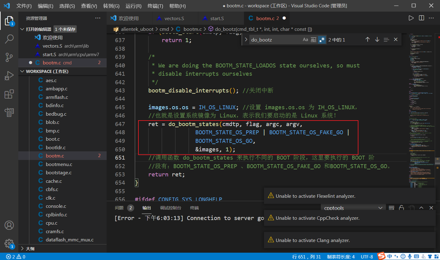Screen dimensions: 440x260
Task: Open Explorer panel ellipsis menu
Action: (x=98, y=18)
